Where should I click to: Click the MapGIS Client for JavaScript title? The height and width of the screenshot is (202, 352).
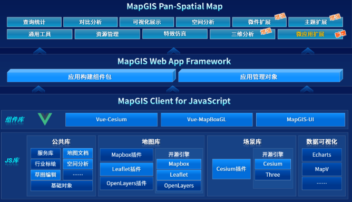pyautogui.click(x=174, y=101)
